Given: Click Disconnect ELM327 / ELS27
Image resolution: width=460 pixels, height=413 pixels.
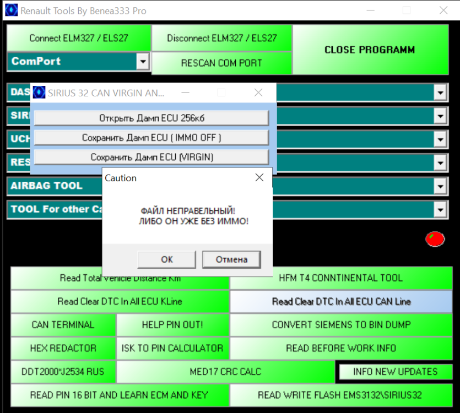Looking at the screenshot, I should (x=222, y=38).
